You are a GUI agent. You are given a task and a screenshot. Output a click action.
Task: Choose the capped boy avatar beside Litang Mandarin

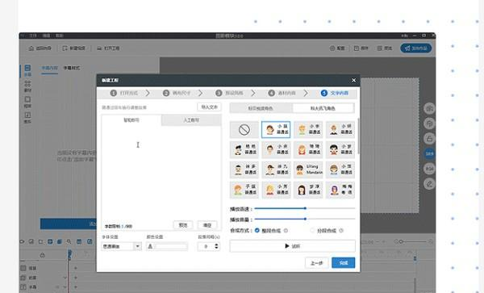(276, 170)
